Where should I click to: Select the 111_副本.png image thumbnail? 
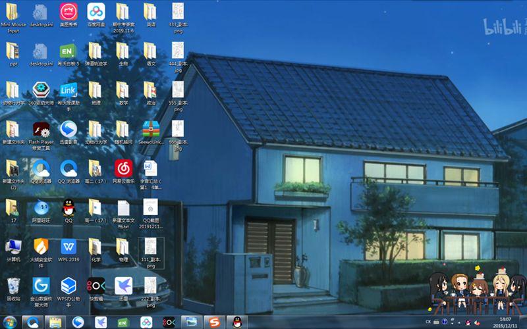(x=151, y=247)
